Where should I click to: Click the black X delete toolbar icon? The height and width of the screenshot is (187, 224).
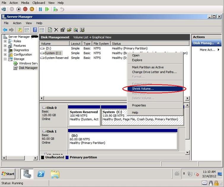coord(56,30)
